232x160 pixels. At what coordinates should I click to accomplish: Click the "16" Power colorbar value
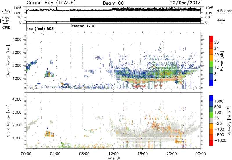pos(216,61)
